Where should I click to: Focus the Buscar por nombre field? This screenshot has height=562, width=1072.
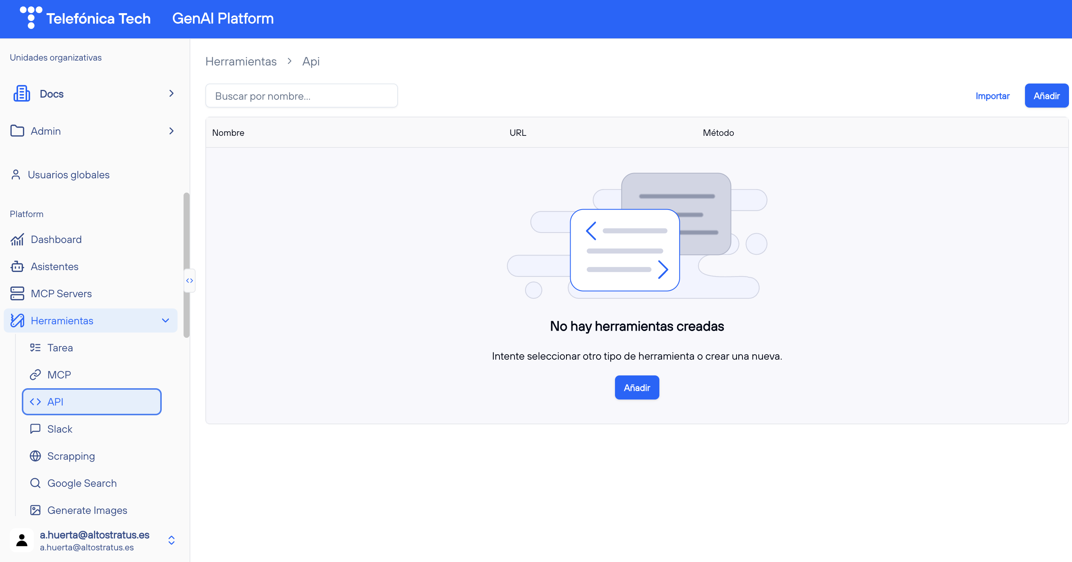point(301,96)
